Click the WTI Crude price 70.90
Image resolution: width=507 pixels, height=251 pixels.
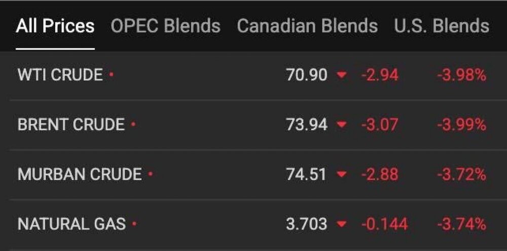[306, 76]
